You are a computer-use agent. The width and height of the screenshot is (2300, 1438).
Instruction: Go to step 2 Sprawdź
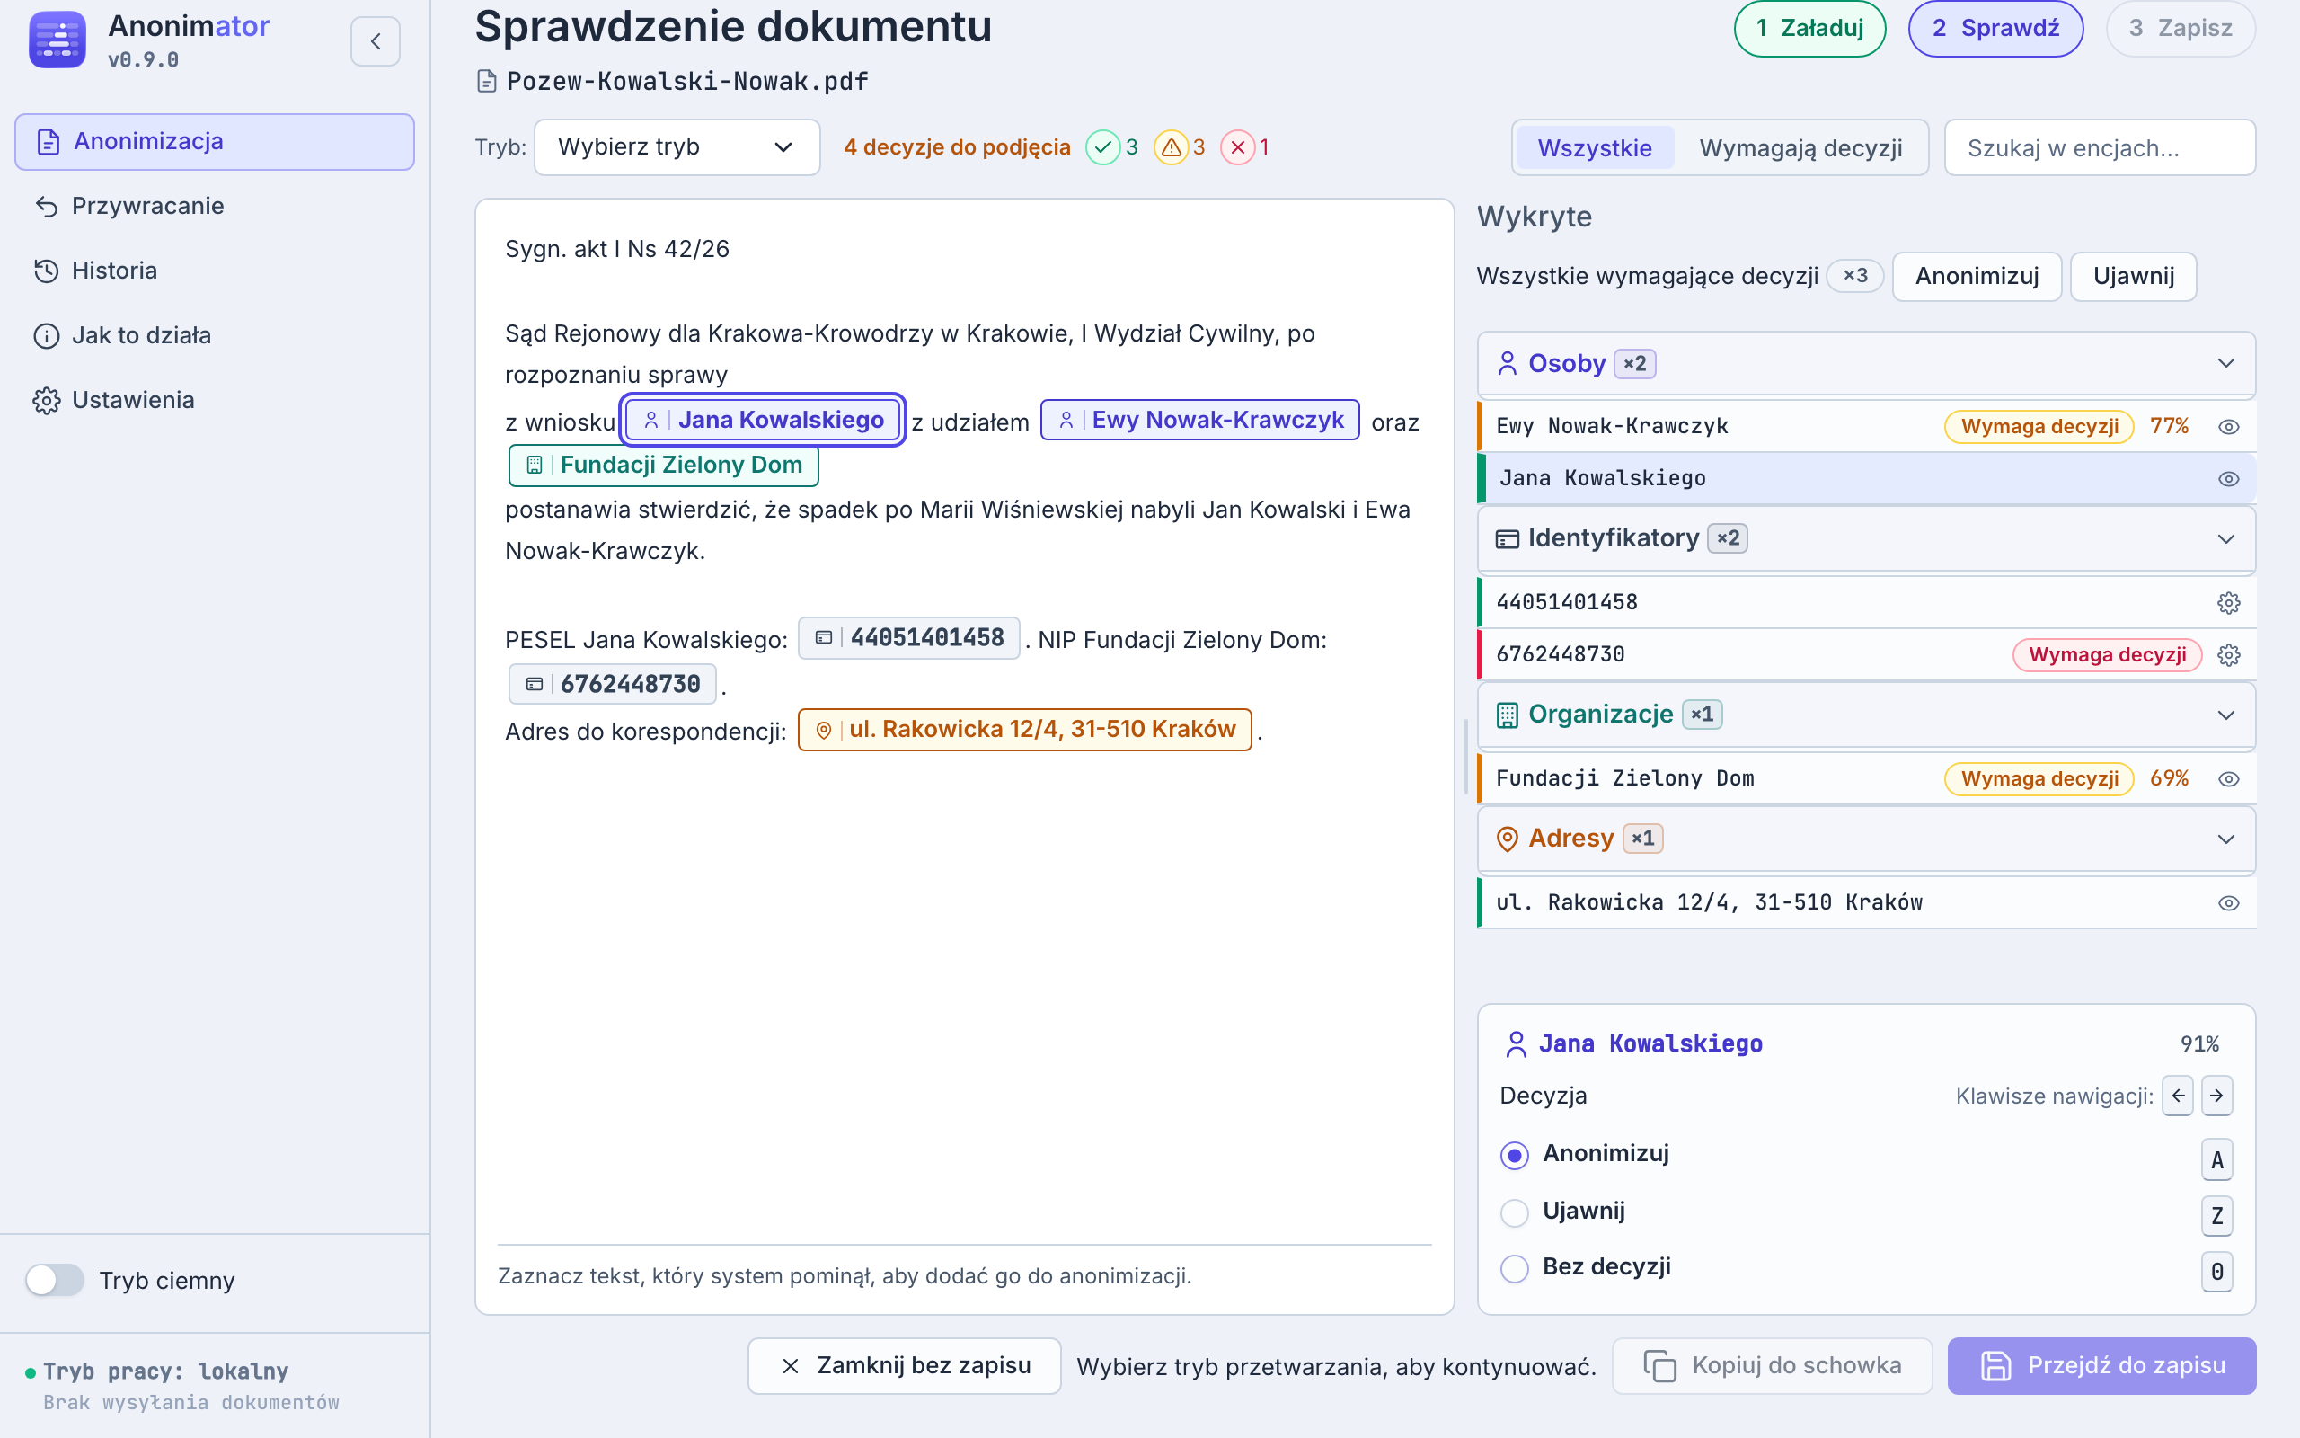coord(1995,29)
